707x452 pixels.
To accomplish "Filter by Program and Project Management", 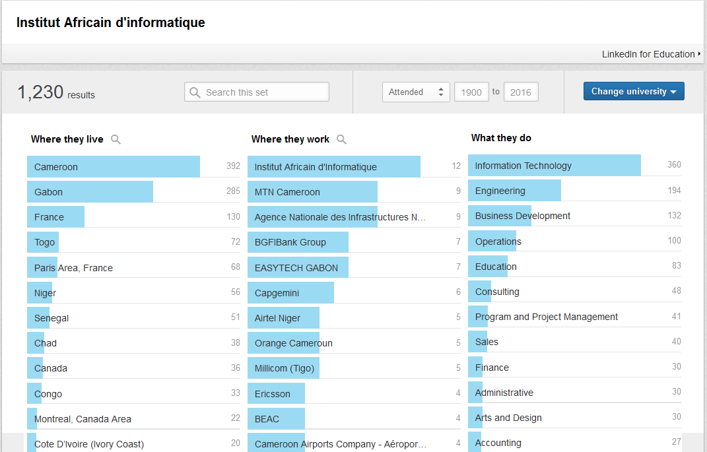I will (x=574, y=317).
